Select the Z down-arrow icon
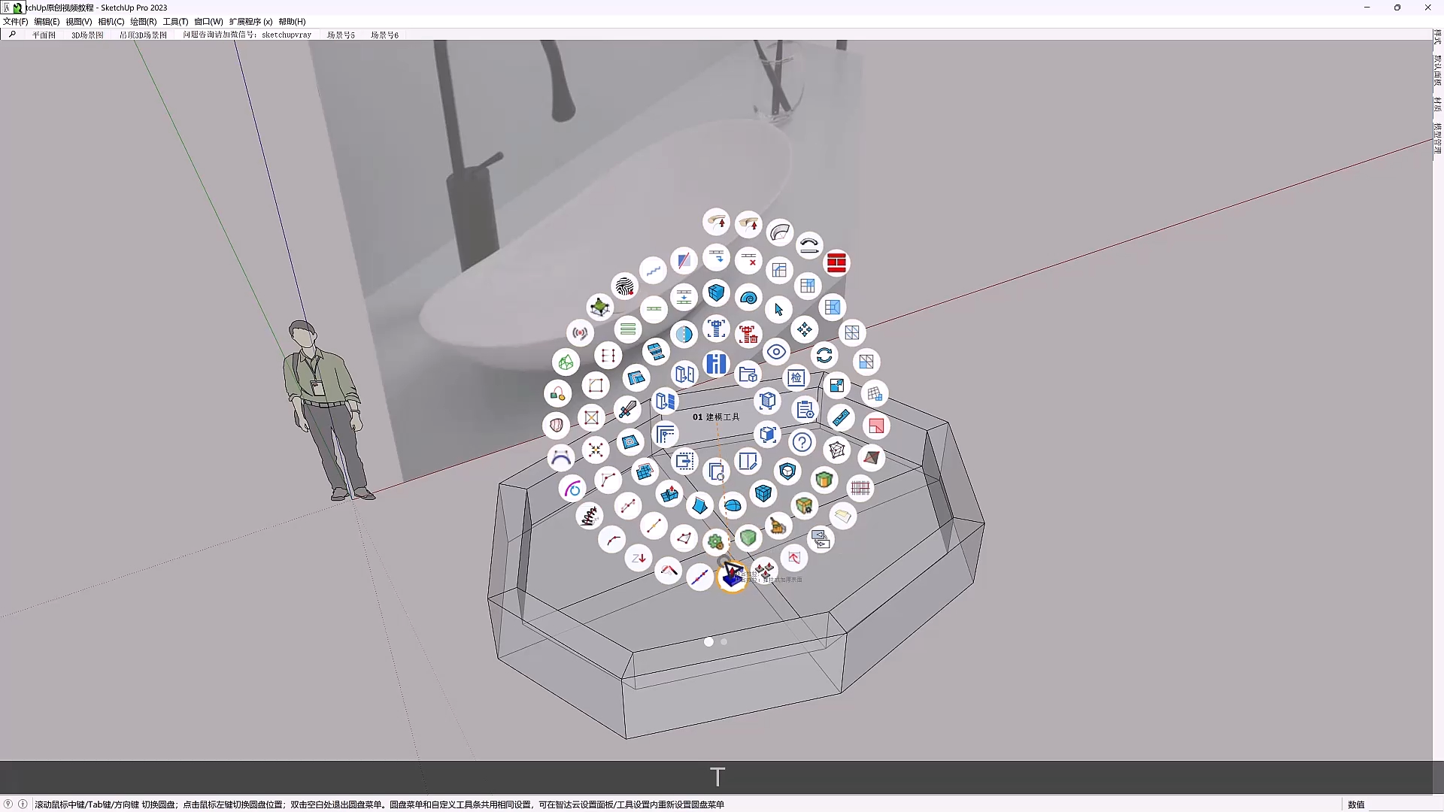This screenshot has width=1444, height=812. pyautogui.click(x=639, y=558)
